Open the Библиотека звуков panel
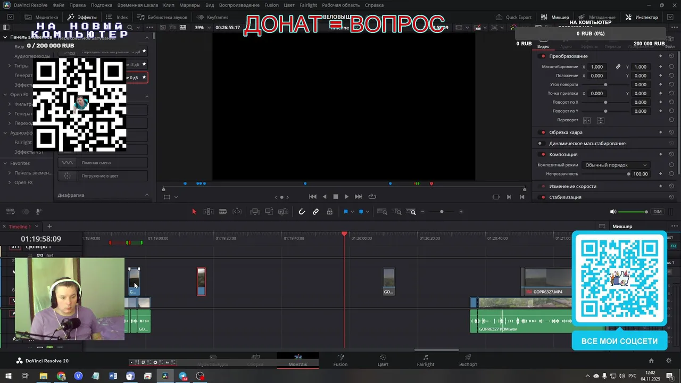The width and height of the screenshot is (681, 383). click(x=162, y=17)
